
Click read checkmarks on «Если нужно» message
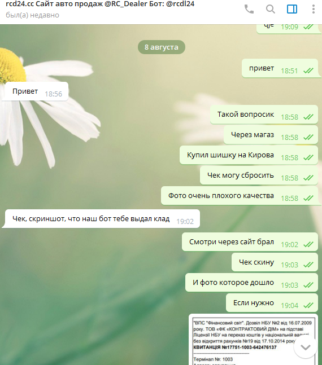coord(308,305)
